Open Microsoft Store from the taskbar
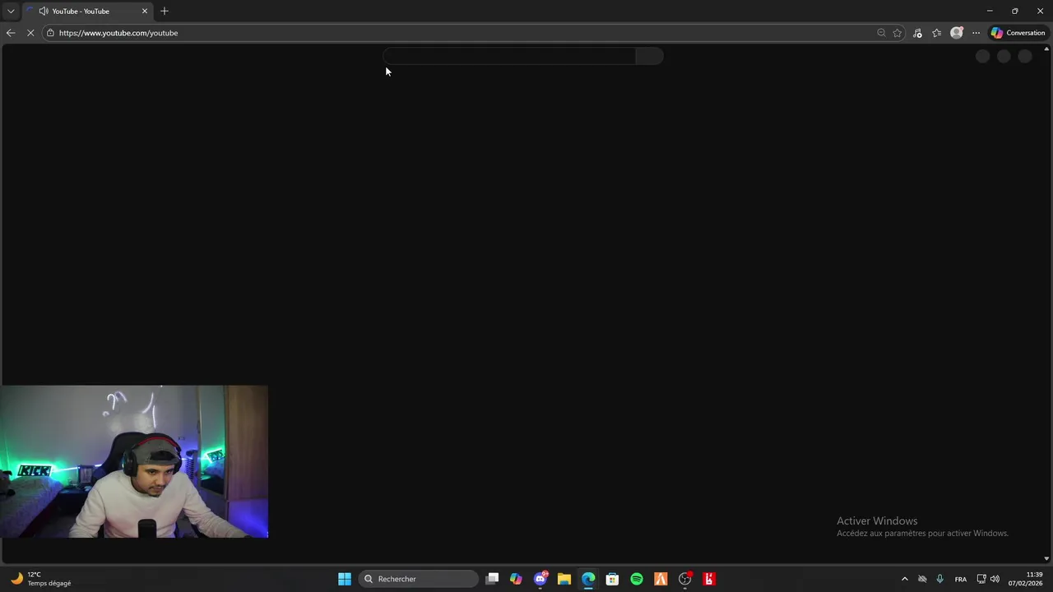The image size is (1053, 592). click(x=612, y=579)
